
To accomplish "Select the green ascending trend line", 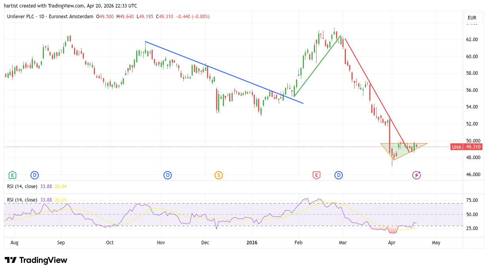I will [317, 67].
